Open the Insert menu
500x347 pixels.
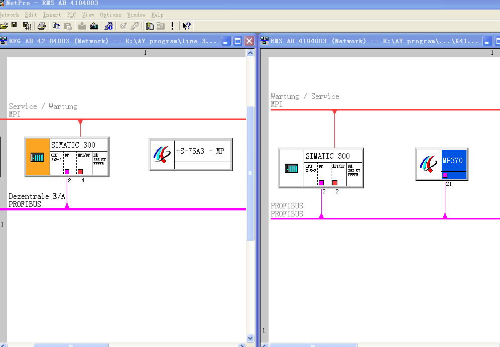(52, 15)
